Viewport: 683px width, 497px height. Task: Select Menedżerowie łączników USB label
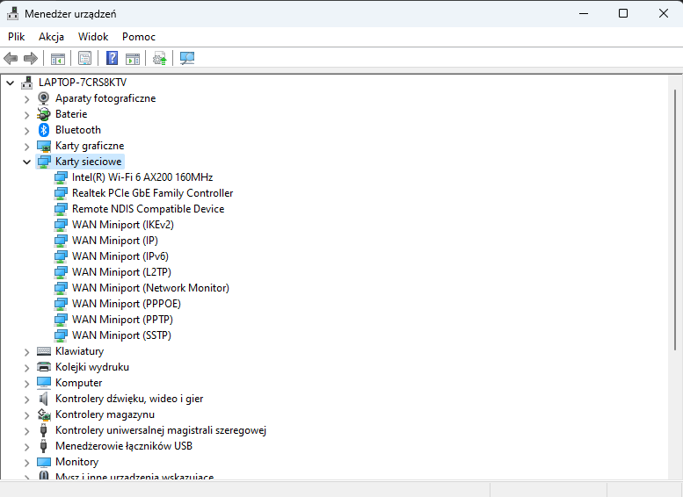coord(124,446)
